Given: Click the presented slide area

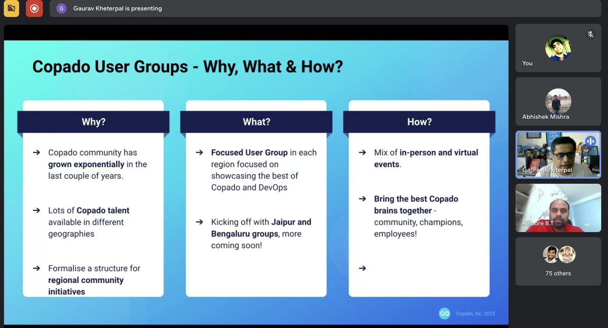Looking at the screenshot, I should [x=256, y=183].
